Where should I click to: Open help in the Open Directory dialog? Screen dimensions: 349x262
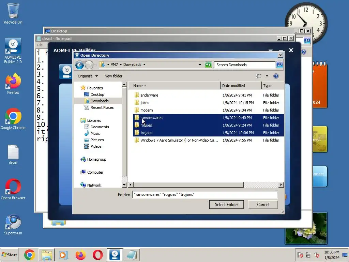pos(276,76)
